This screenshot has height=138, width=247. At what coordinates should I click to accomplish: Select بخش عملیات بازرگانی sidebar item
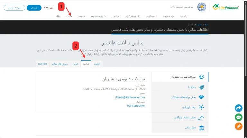180,117
